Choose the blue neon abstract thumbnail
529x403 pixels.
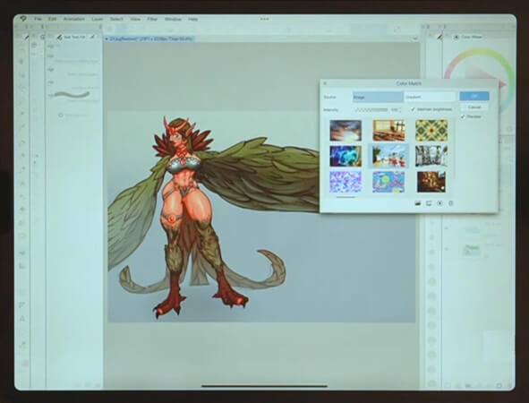coord(346,156)
